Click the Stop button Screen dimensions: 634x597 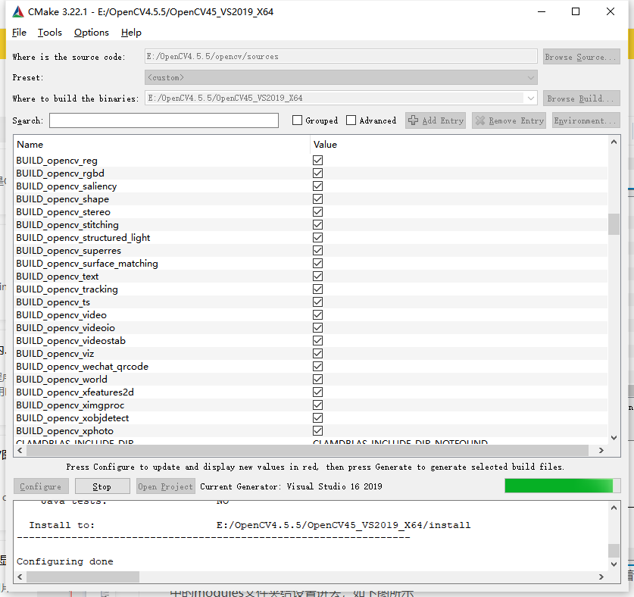click(x=102, y=486)
